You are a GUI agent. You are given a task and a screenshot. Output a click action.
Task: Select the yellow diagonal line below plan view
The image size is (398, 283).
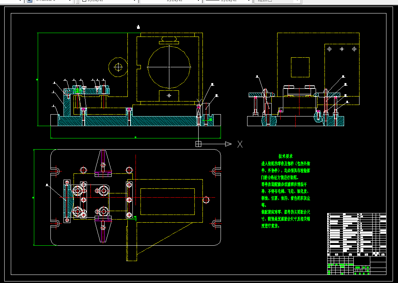click(165, 238)
